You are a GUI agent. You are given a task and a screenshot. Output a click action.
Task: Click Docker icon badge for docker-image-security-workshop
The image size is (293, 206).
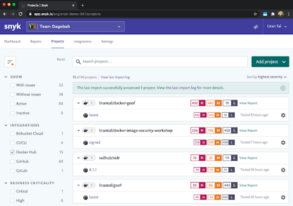(x=89, y=130)
